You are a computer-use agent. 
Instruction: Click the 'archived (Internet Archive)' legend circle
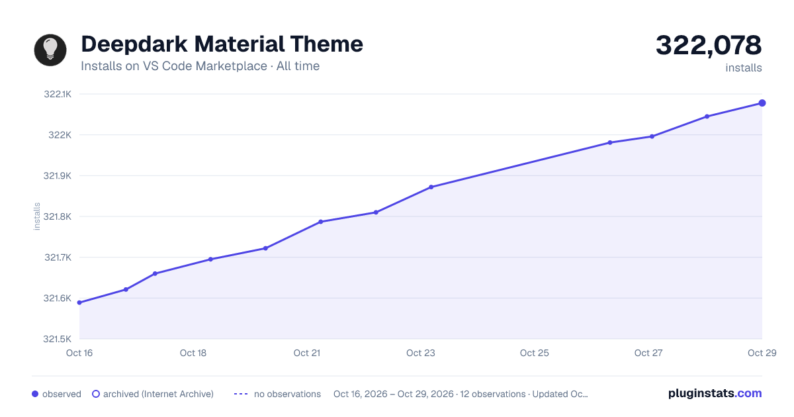click(96, 394)
